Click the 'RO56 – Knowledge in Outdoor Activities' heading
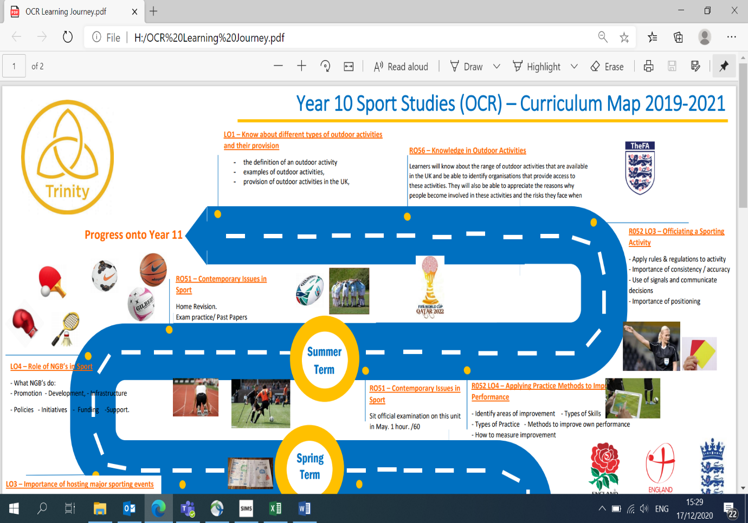This screenshot has width=748, height=523. click(468, 151)
